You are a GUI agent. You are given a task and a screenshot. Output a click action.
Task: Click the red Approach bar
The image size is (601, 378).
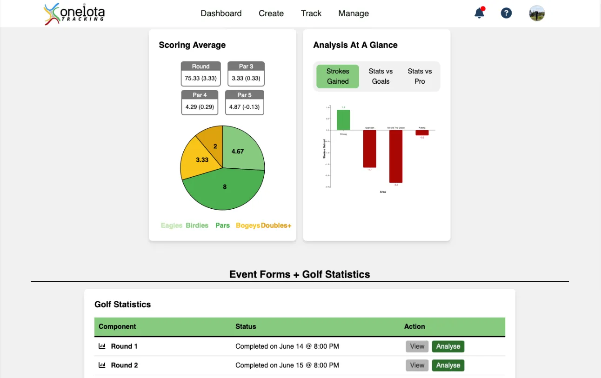click(369, 149)
